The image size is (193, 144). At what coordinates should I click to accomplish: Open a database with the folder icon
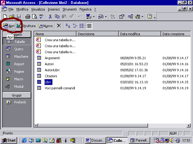coord(12,17)
